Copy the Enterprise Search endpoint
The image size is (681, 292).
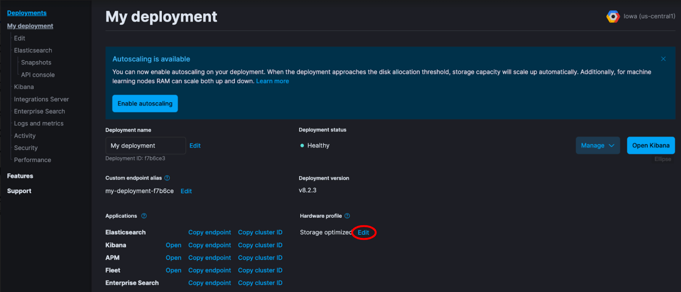(x=210, y=283)
